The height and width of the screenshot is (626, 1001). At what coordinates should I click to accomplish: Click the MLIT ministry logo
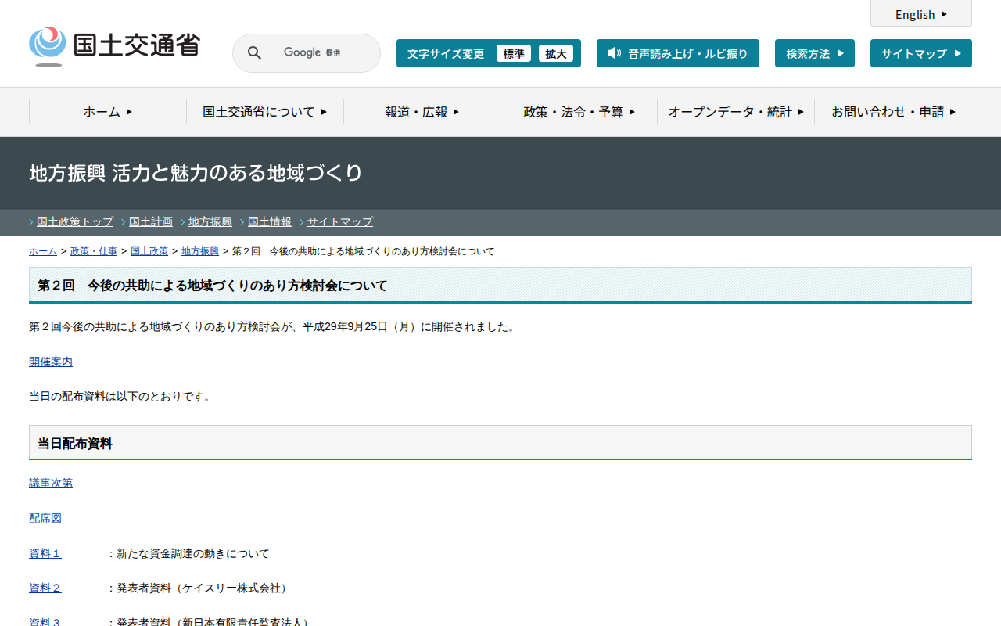point(114,46)
